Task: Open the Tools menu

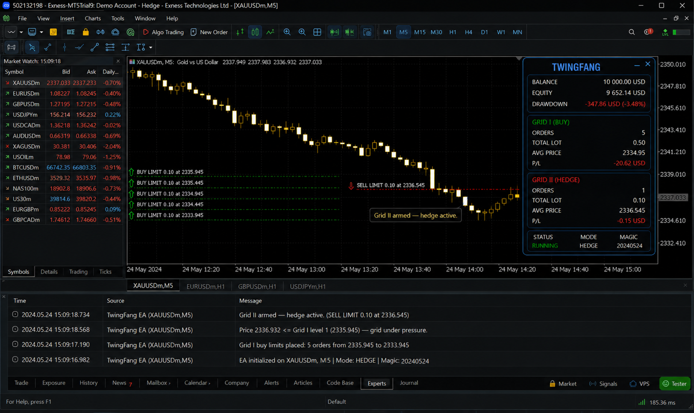Action: coord(118,18)
